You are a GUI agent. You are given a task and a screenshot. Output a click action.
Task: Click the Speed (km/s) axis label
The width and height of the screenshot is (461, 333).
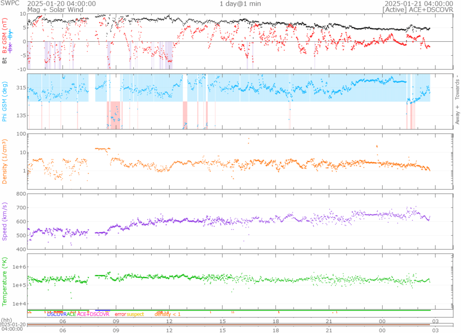click(5, 220)
